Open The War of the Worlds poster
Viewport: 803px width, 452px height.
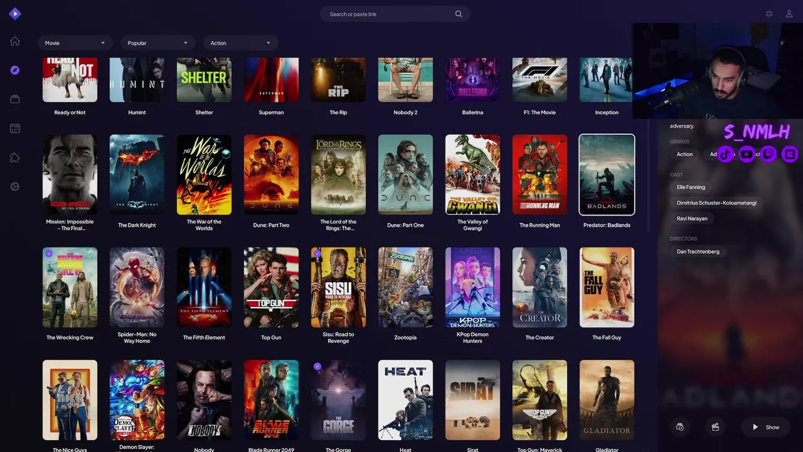tap(204, 175)
